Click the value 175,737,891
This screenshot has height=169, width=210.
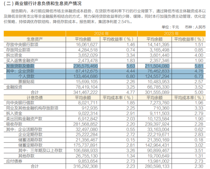click(86, 145)
